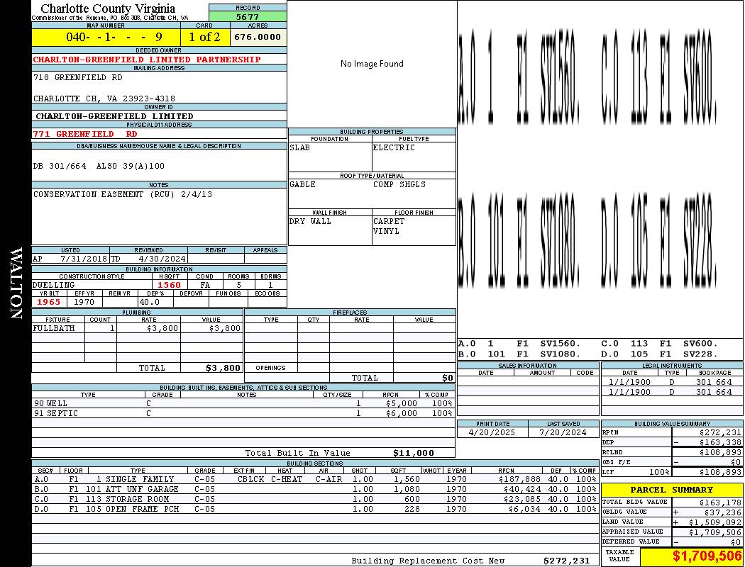
Task: Select wall finish DRY WALL
Action: [310, 221]
